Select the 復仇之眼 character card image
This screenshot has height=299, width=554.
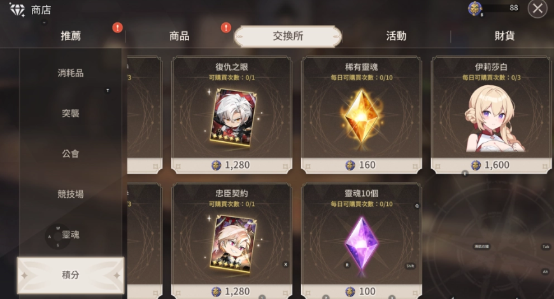click(x=233, y=117)
